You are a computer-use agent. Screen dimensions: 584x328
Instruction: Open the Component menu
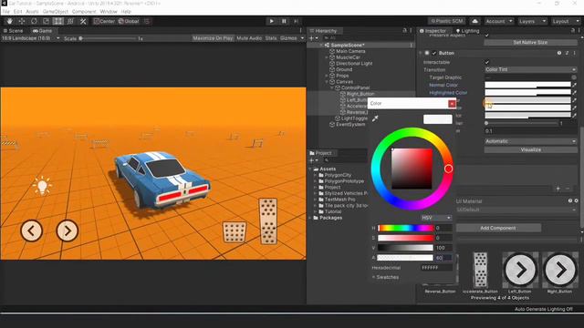pyautogui.click(x=84, y=12)
